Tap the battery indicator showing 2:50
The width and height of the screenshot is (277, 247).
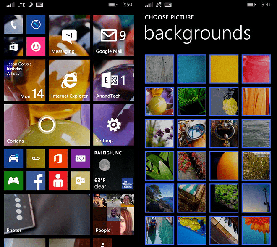113,5
